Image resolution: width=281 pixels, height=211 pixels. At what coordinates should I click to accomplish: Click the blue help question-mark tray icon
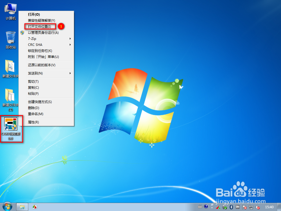click(x=206, y=206)
